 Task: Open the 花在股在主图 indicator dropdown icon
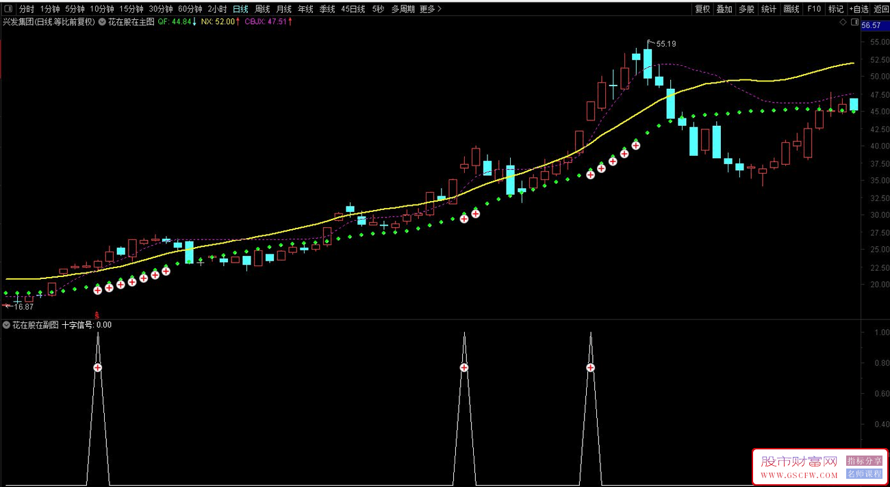pos(102,22)
